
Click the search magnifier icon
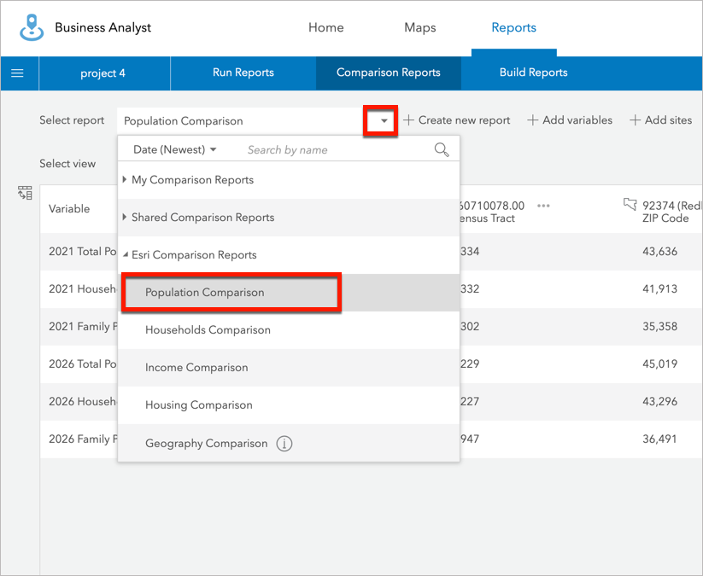tap(442, 150)
